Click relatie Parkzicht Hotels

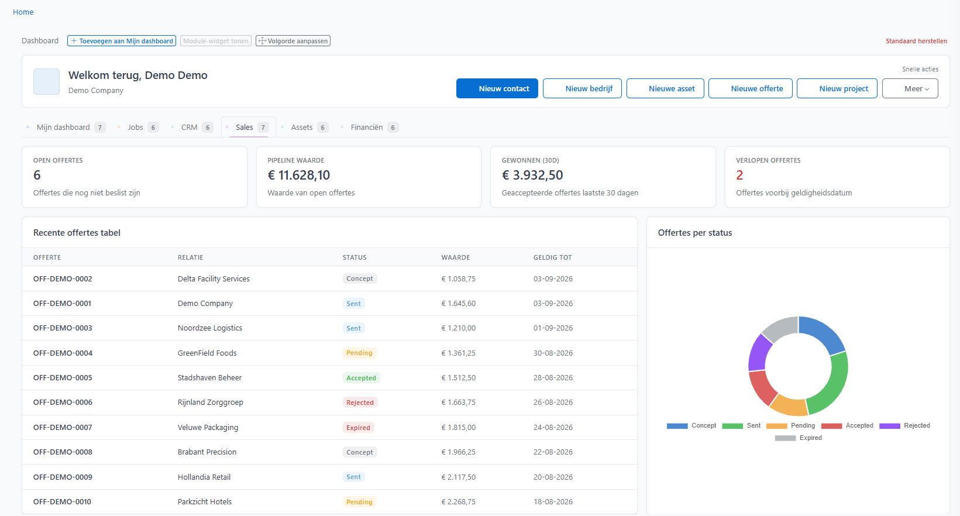click(205, 502)
